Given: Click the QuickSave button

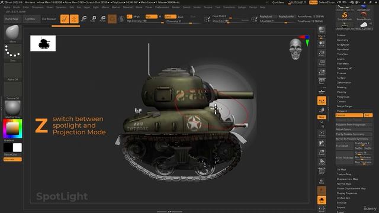Looking at the screenshot, I should click(278, 2).
